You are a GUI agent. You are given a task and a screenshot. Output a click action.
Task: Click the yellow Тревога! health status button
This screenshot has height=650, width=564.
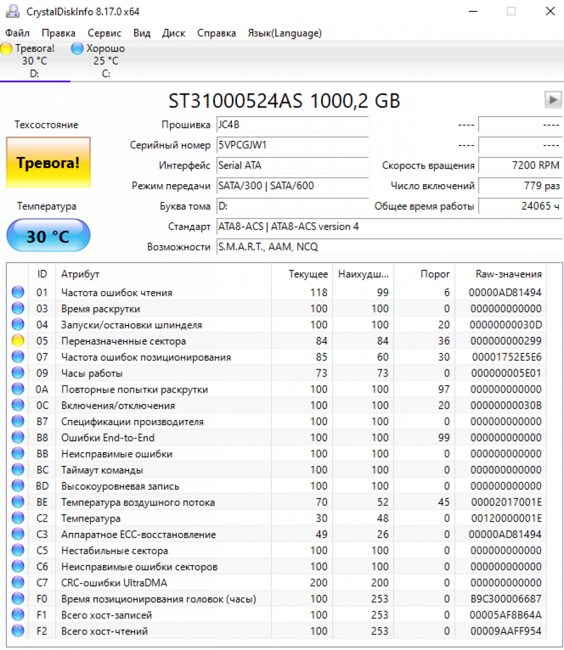click(48, 163)
